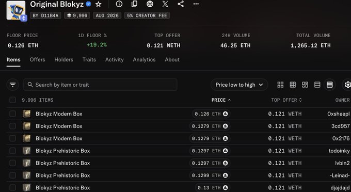
Task: Check the box for Modern Box owned by 3cd957
Action: click(x=12, y=126)
